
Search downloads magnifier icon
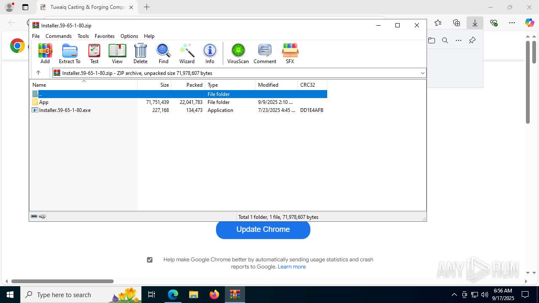point(445,40)
